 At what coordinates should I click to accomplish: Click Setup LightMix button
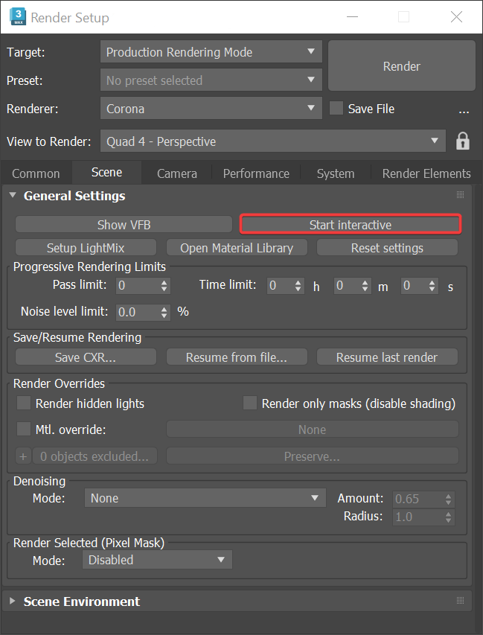pos(86,248)
